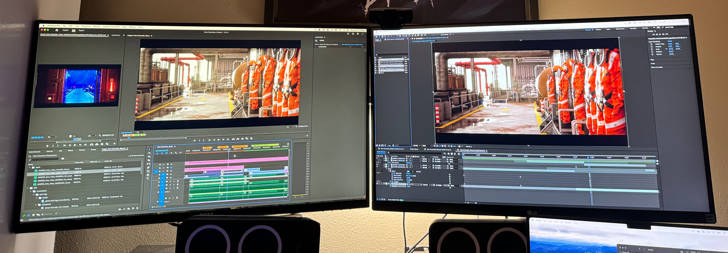Image resolution: width=728 pixels, height=253 pixels.
Task: Select the Razor tool in Premiere's tool panel
Action: pos(149,160)
